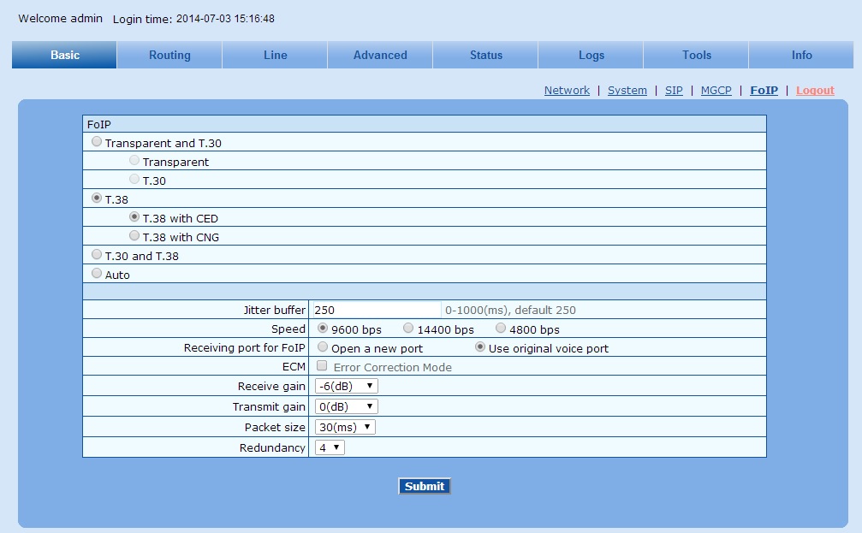Select the T.30 and T.38 option

97,255
